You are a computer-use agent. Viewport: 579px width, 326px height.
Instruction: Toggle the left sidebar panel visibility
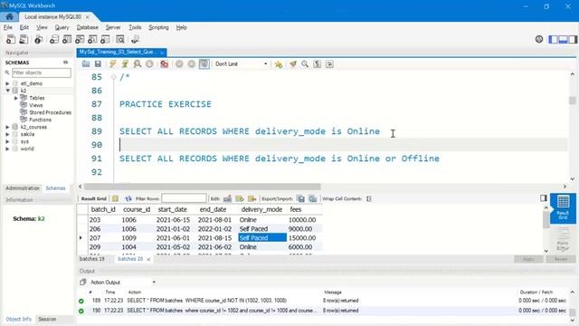click(553, 39)
